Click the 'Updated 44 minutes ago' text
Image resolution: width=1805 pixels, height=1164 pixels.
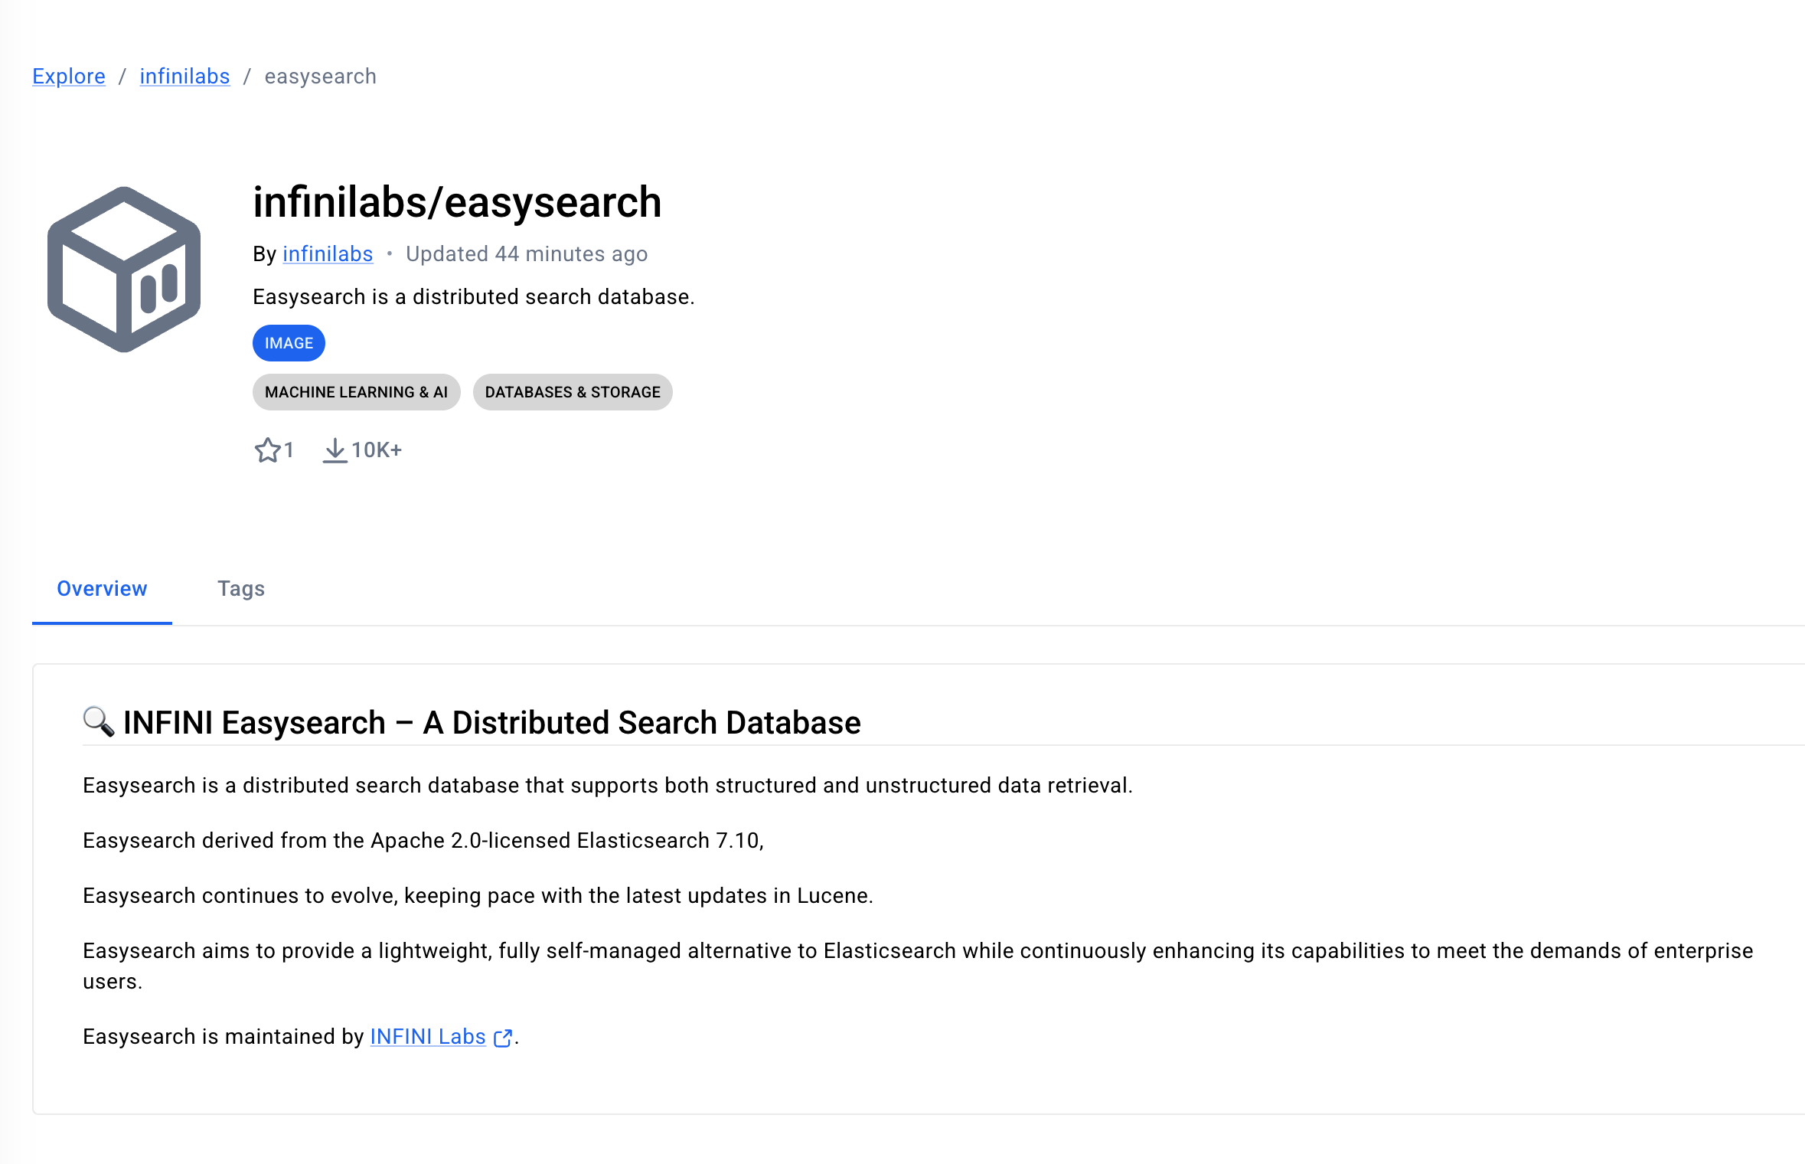click(527, 254)
